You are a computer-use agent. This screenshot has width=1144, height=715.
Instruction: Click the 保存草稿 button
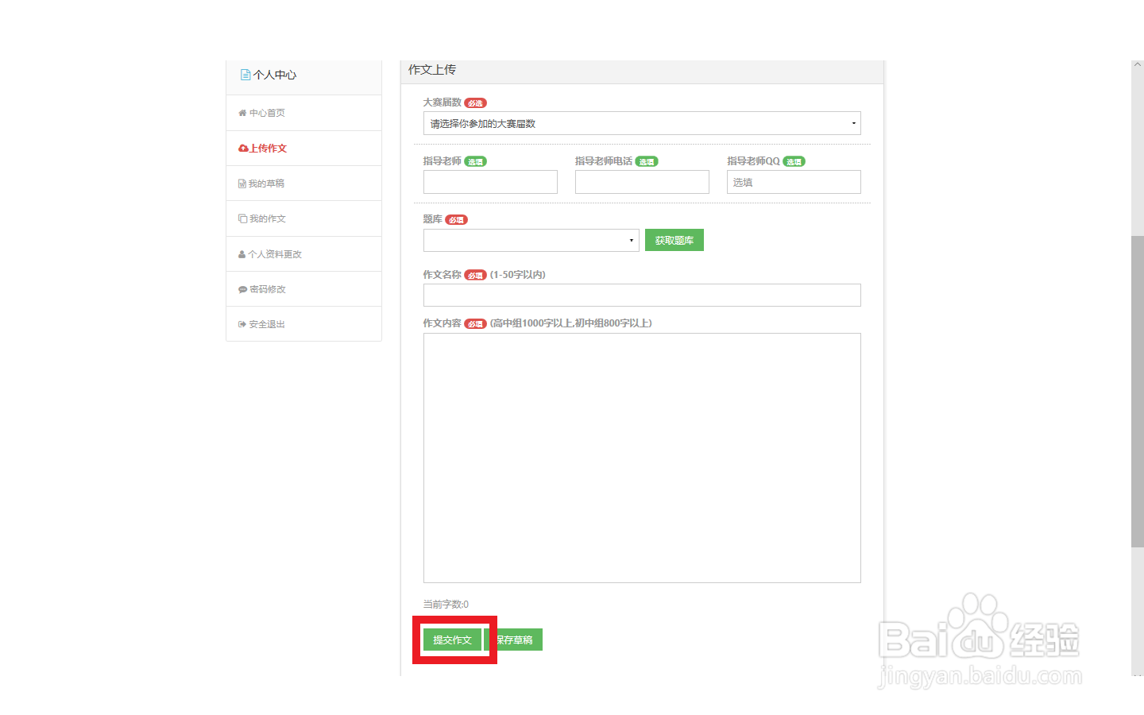515,640
